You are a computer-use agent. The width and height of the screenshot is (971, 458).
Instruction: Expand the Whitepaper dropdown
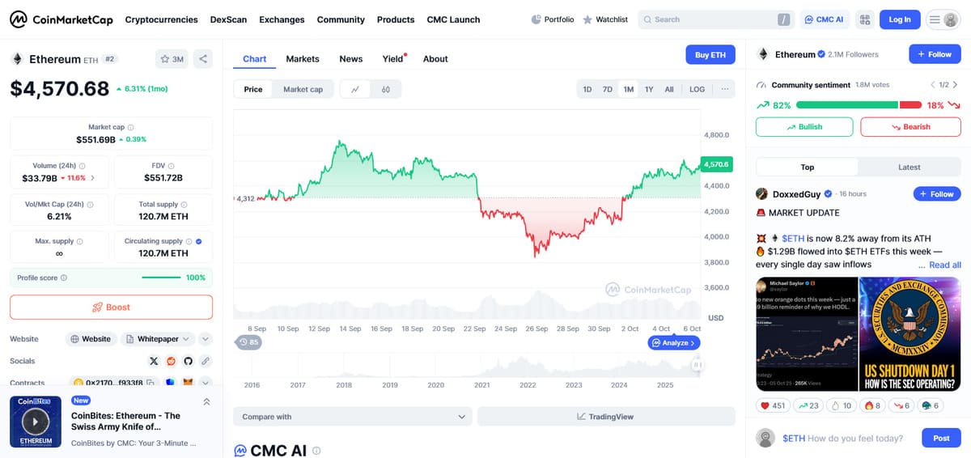coord(158,339)
